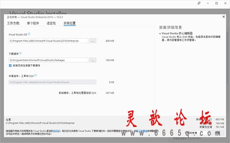Click the 0 KB size value
230x143 pixels.
112,82
